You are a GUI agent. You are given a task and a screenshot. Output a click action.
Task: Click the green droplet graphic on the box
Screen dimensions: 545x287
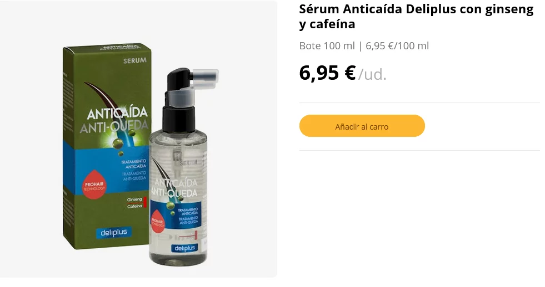click(118, 142)
